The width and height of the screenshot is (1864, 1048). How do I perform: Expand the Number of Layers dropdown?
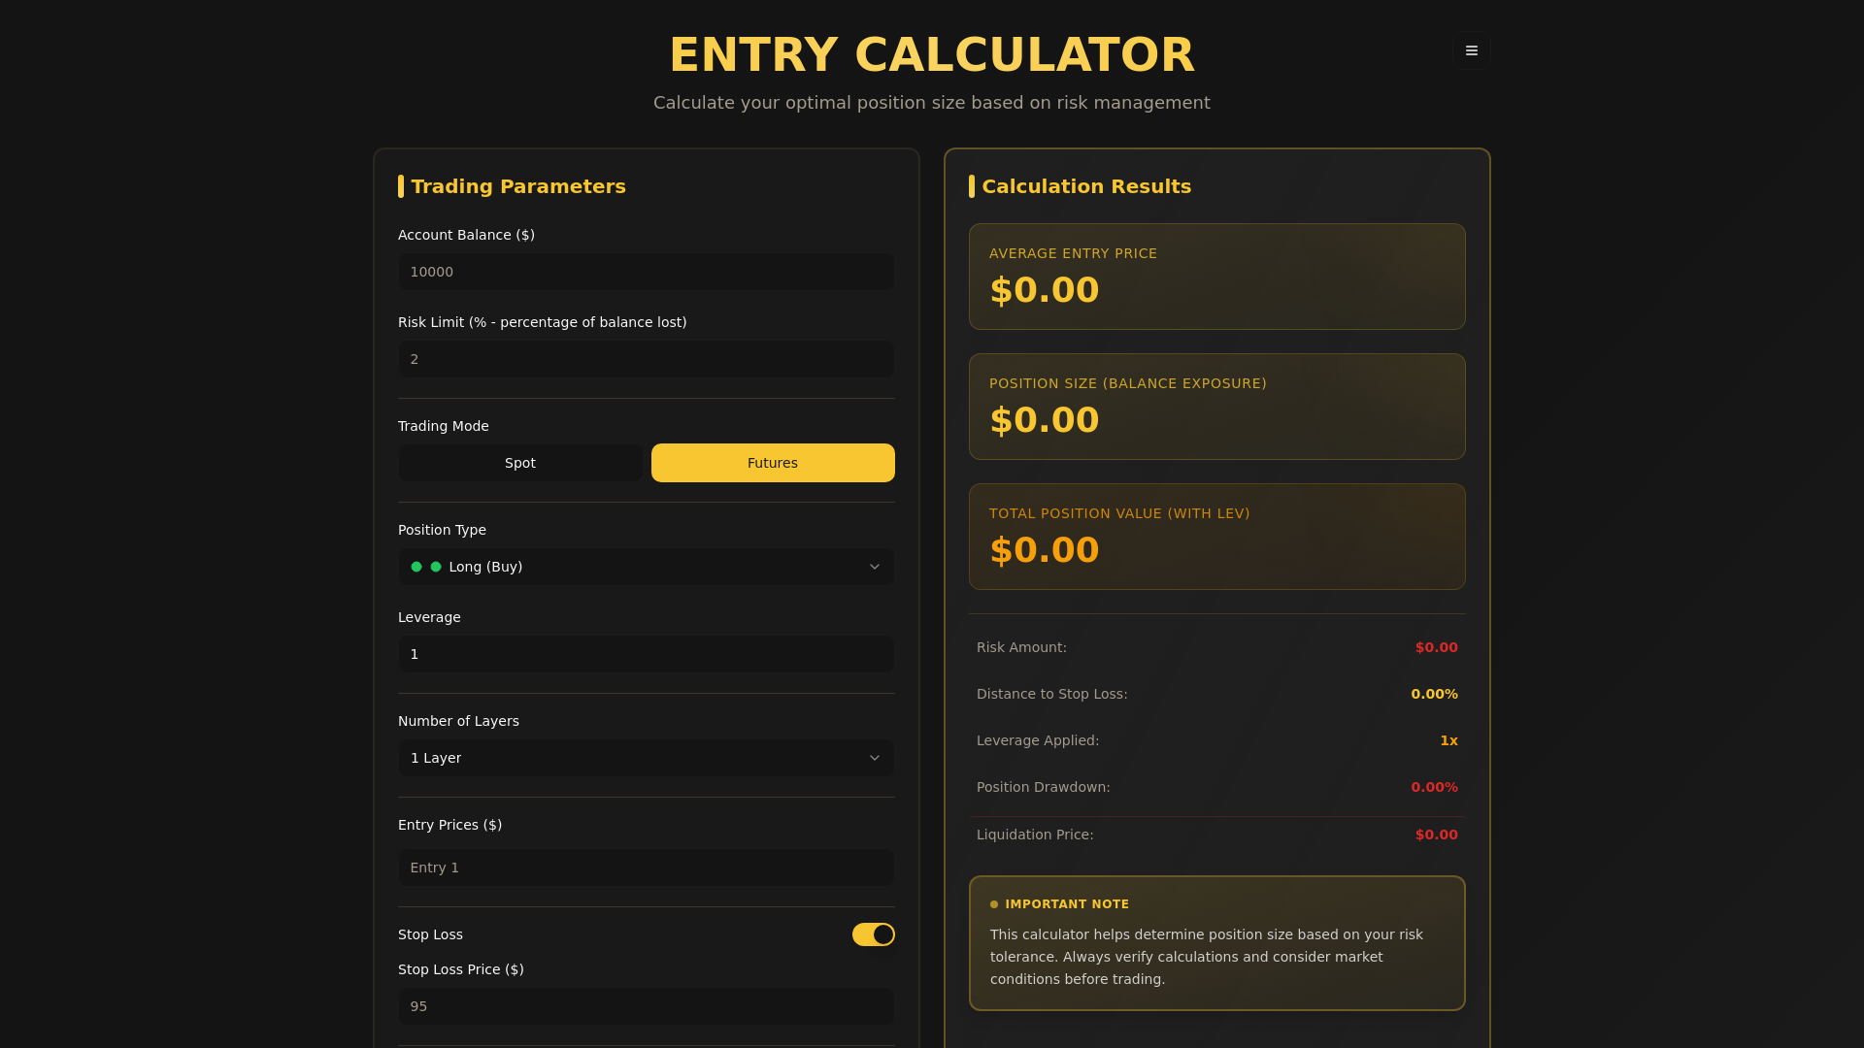click(646, 758)
